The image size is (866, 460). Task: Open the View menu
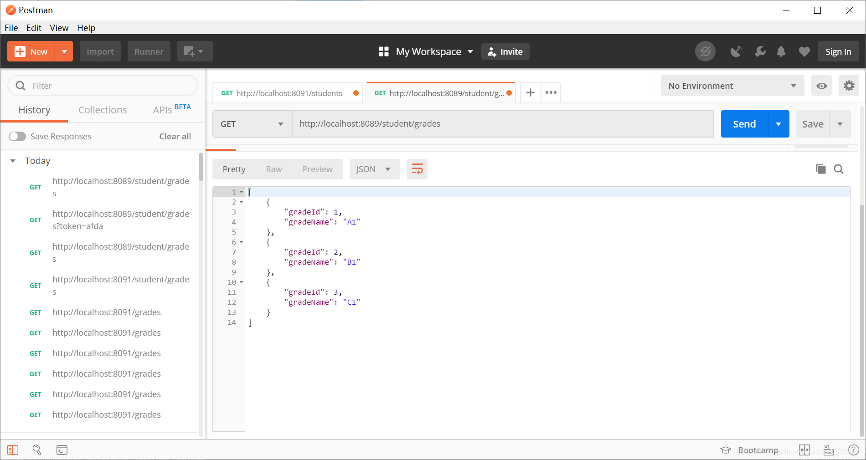[59, 28]
